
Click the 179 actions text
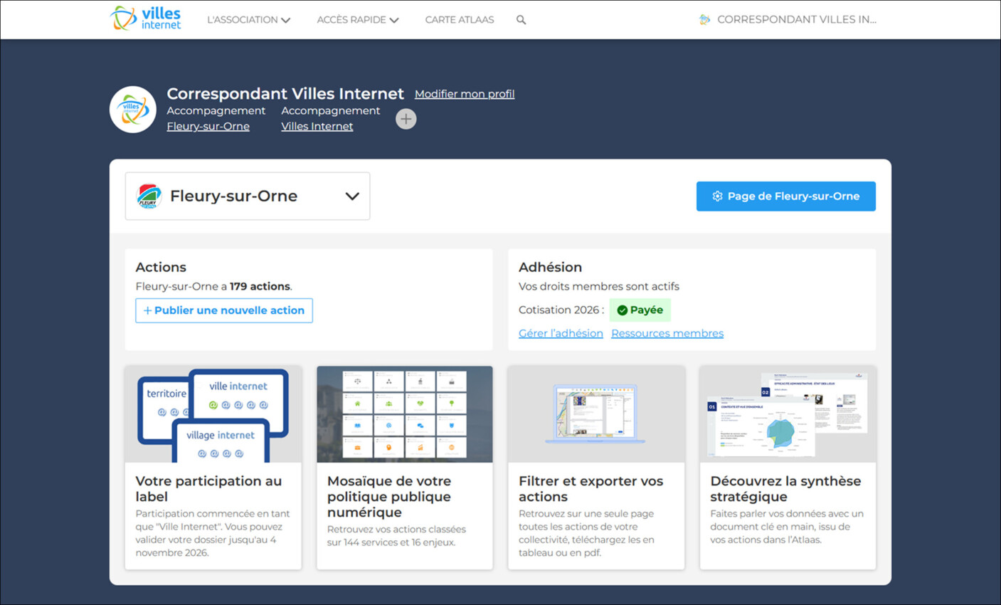click(x=260, y=286)
